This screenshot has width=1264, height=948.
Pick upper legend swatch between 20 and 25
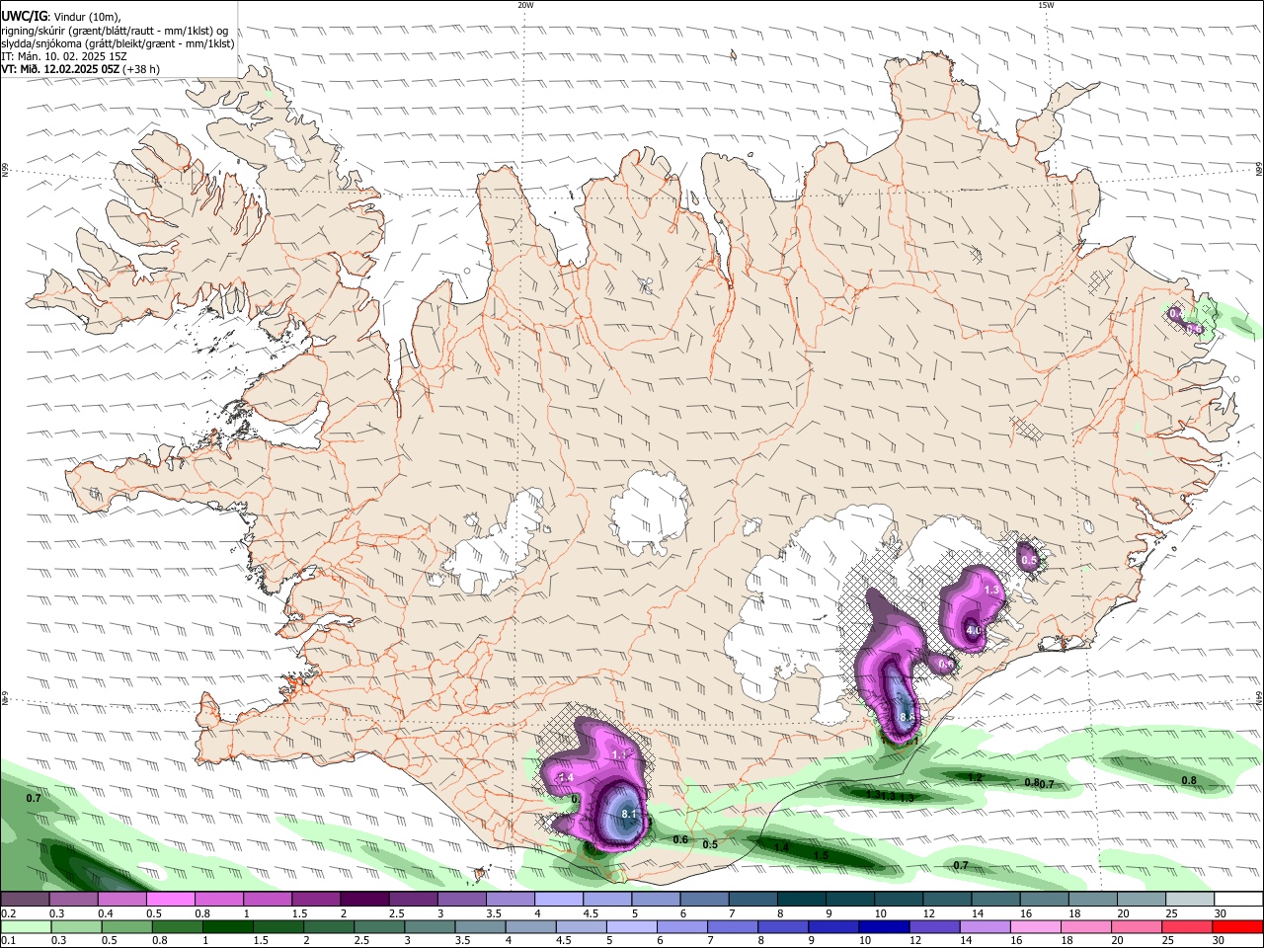1142,900
